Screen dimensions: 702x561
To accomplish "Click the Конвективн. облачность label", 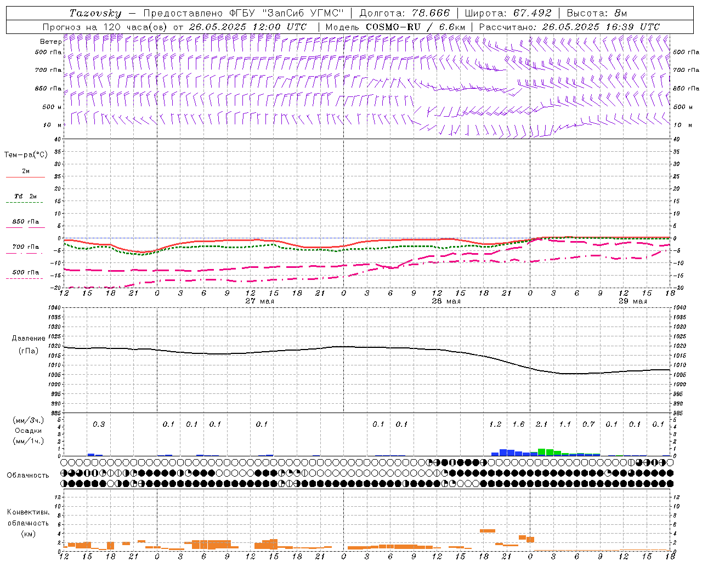I will pyautogui.click(x=28, y=517).
